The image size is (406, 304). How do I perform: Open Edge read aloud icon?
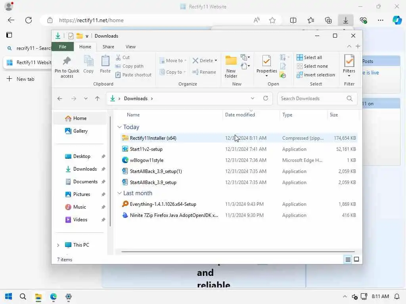pos(257,20)
